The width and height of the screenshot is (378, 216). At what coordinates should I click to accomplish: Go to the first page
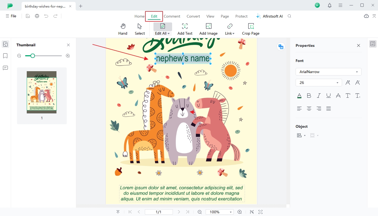(x=130, y=212)
